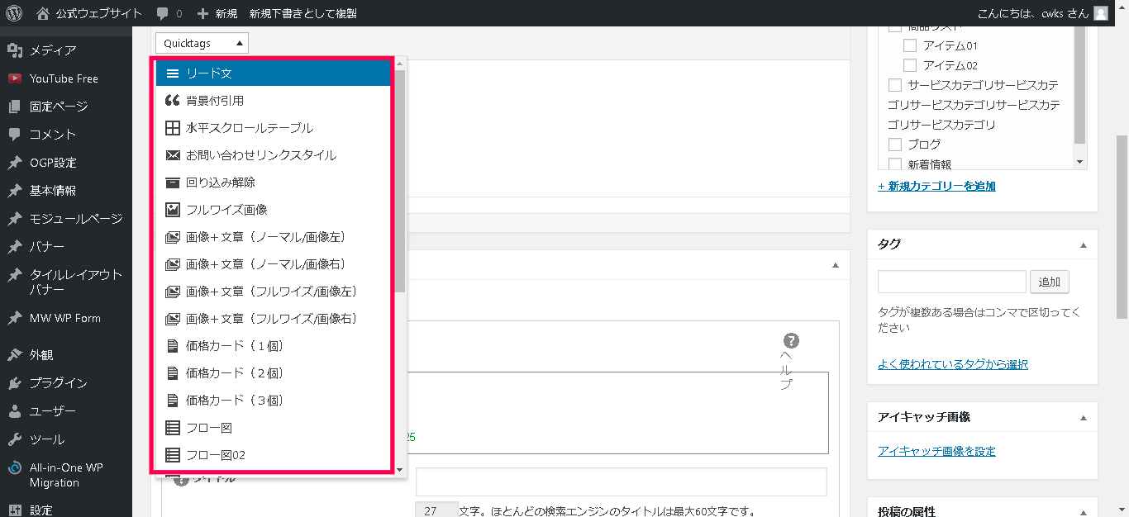This screenshot has height=517, width=1129.
Task: Click the 追加 tag button
Action: pos(1049,282)
